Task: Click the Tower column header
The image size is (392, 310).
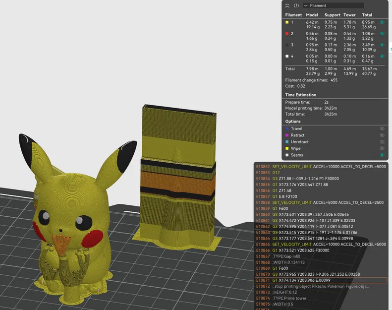Action: click(349, 15)
